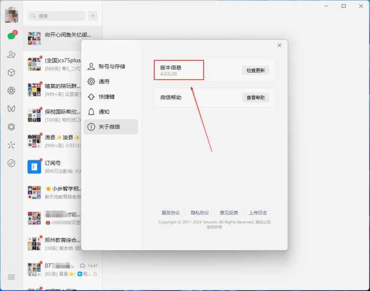This screenshot has width=370, height=291.
Task: Click group avatar of 郑州教育综合 chat
Action: (34, 244)
